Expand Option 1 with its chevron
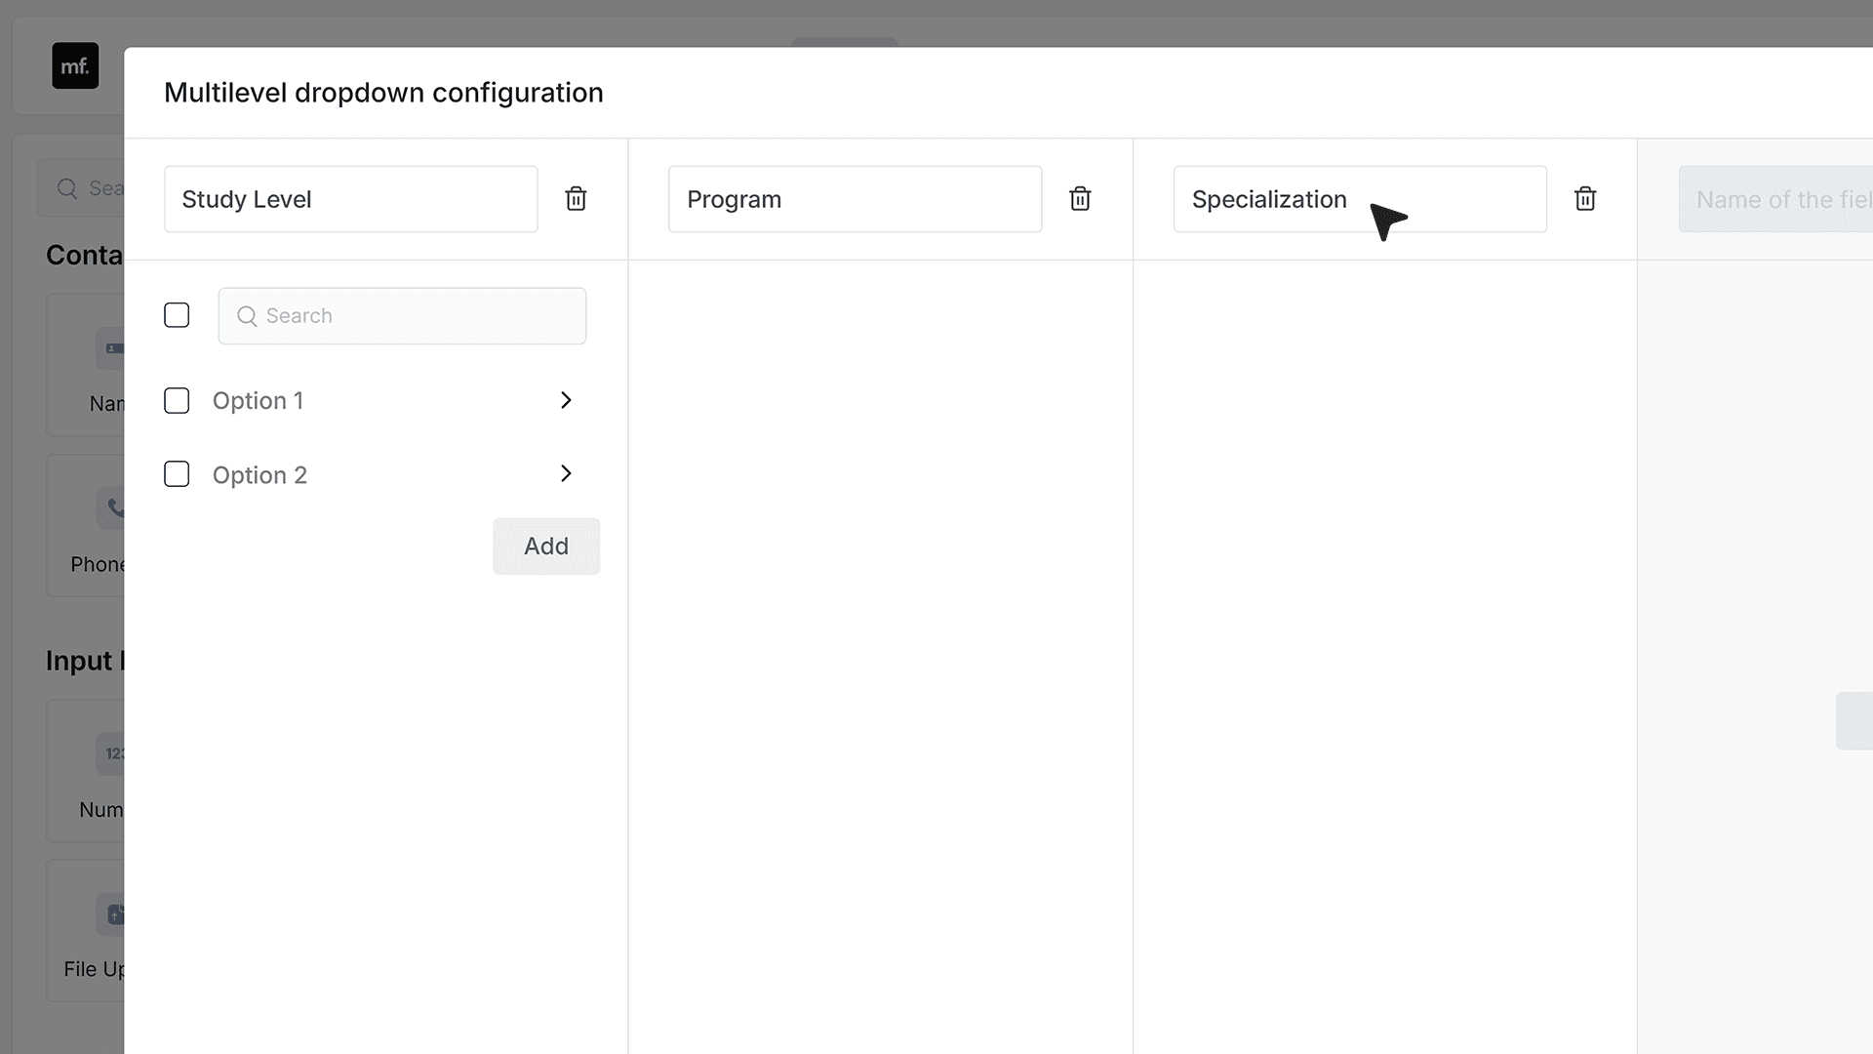This screenshot has height=1054, width=1873. pos(566,400)
